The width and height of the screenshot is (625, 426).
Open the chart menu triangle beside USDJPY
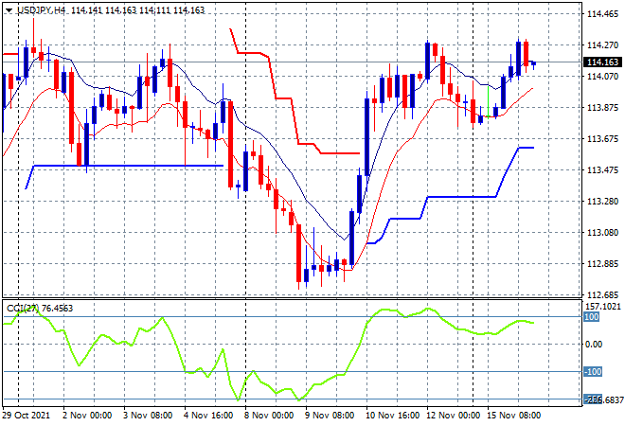tap(9, 10)
